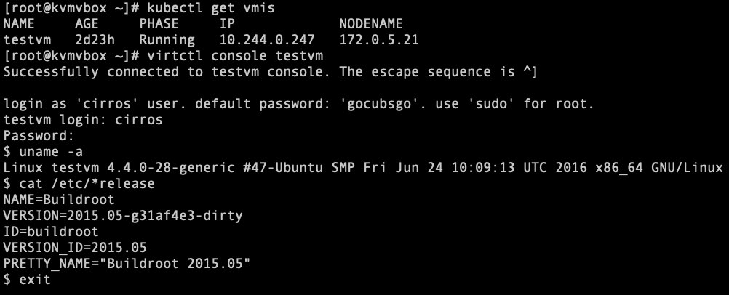
Task: Click the node address 172.0.5.21
Action: pos(379,40)
